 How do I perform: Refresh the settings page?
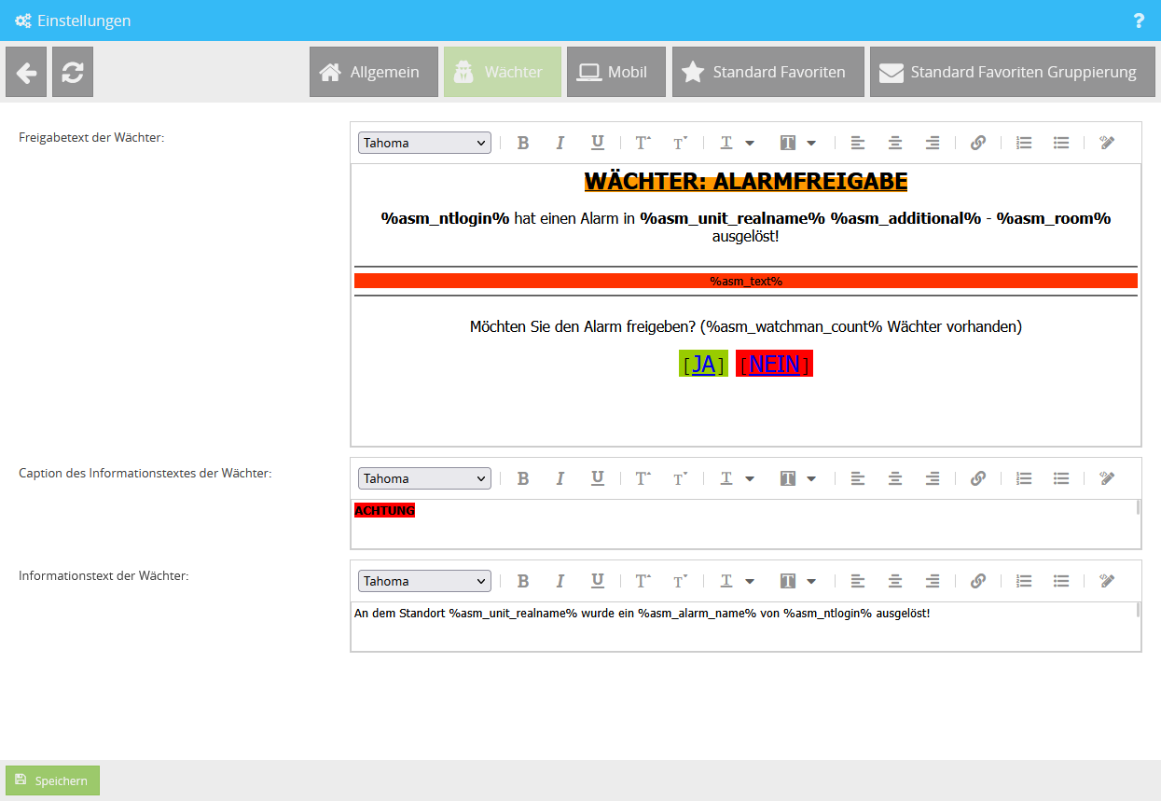coord(72,72)
